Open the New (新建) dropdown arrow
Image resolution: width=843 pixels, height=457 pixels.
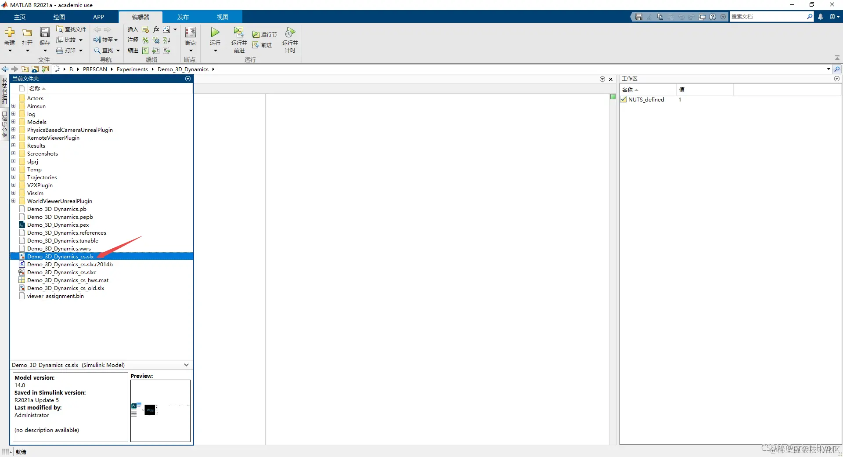[10, 51]
